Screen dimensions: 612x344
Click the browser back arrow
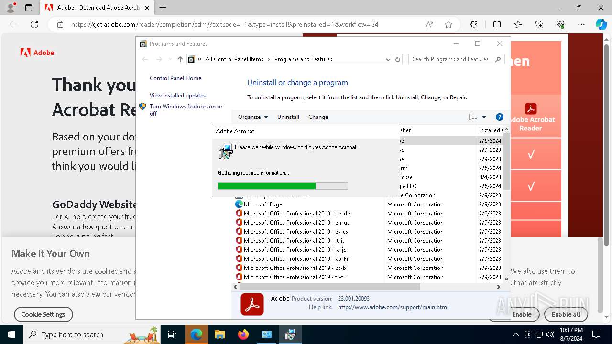coord(13,24)
